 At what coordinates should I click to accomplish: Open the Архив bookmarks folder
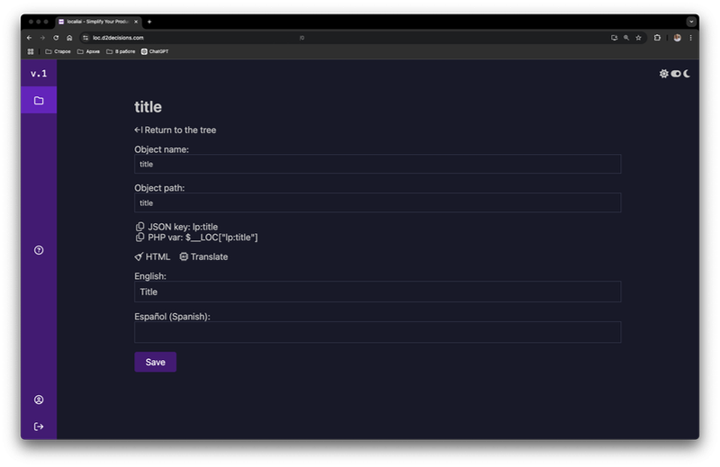point(88,51)
